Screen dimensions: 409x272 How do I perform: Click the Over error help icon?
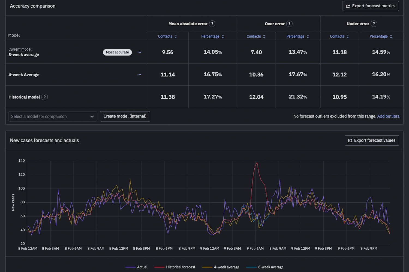pyautogui.click(x=289, y=24)
